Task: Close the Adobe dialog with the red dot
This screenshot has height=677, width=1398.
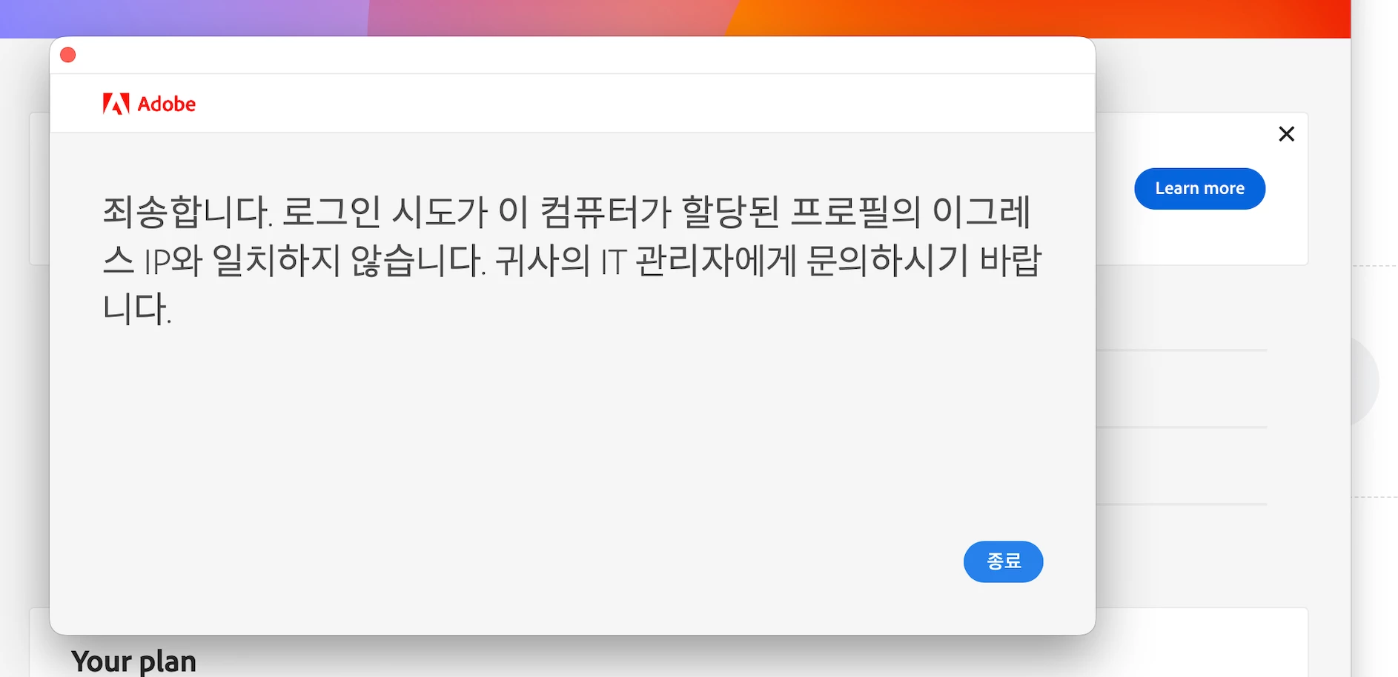Action: click(x=68, y=55)
